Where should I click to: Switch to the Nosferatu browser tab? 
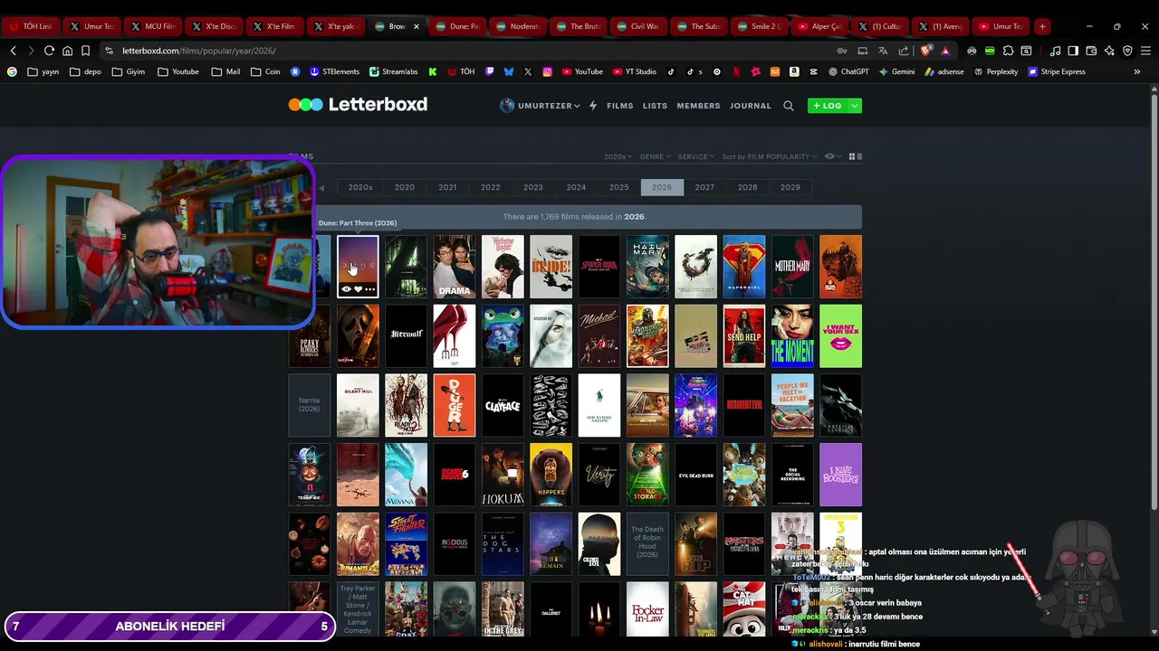(519, 26)
